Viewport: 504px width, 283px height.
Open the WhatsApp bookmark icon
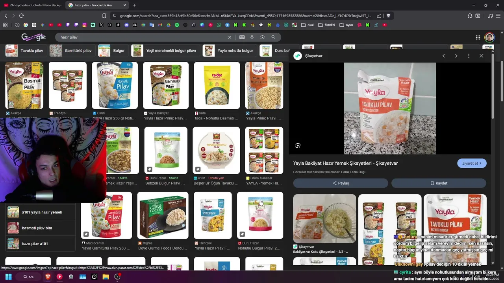pyautogui.click(x=219, y=25)
